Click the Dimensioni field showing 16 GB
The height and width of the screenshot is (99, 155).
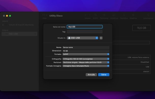(86, 51)
